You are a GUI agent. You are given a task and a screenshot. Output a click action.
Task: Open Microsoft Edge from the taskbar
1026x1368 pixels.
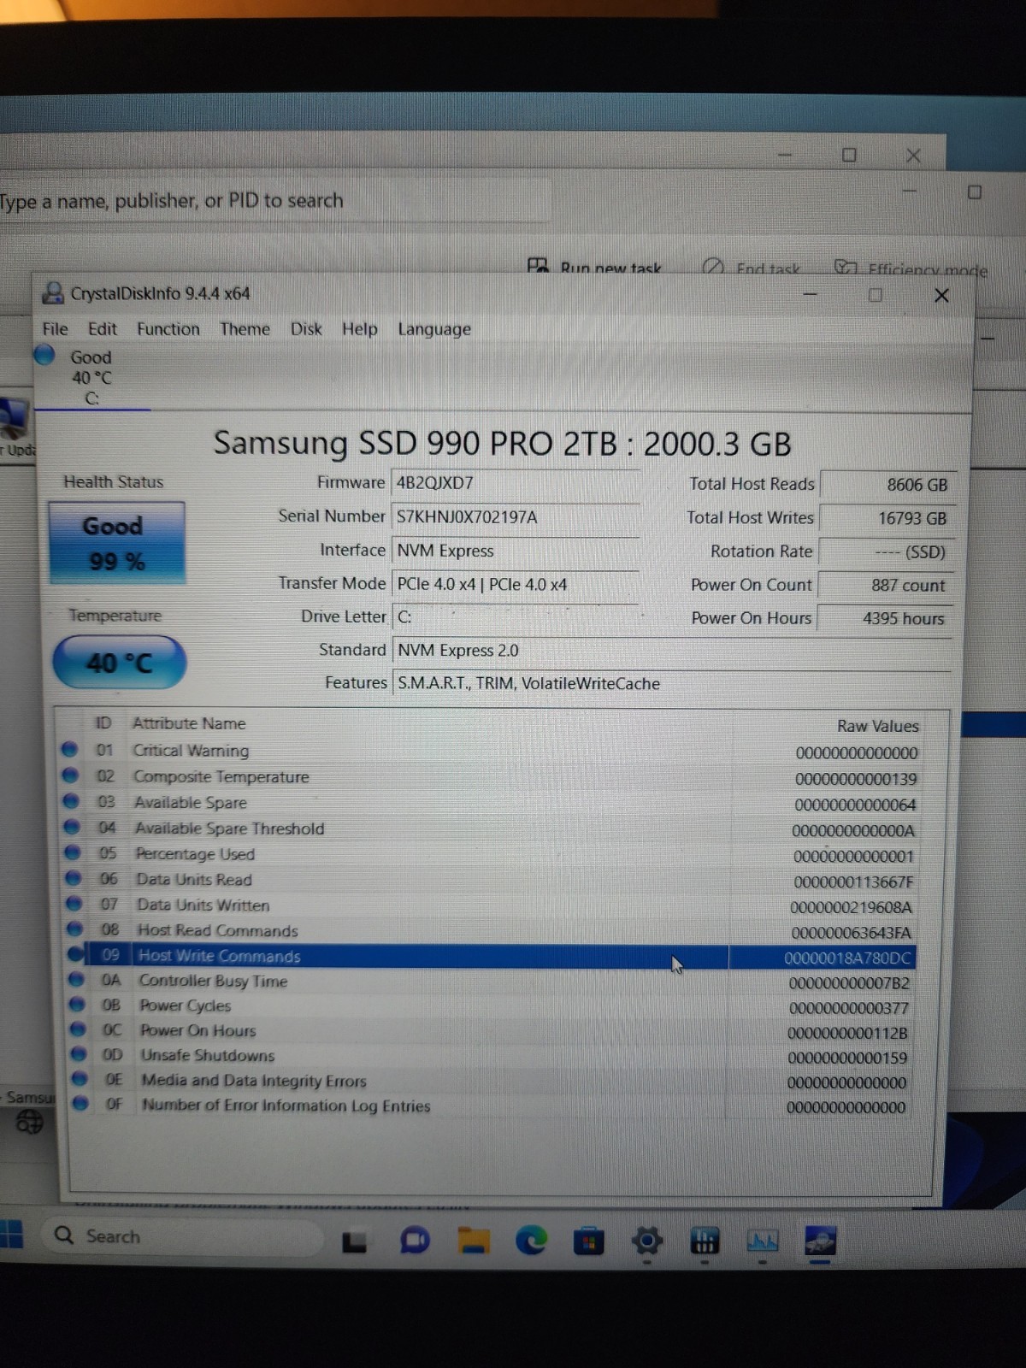531,1240
